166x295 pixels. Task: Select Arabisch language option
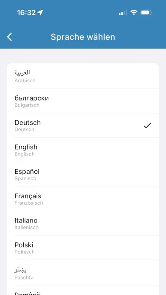pyautogui.click(x=83, y=76)
